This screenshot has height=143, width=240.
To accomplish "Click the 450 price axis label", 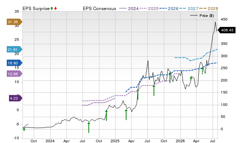I will 224,19.
